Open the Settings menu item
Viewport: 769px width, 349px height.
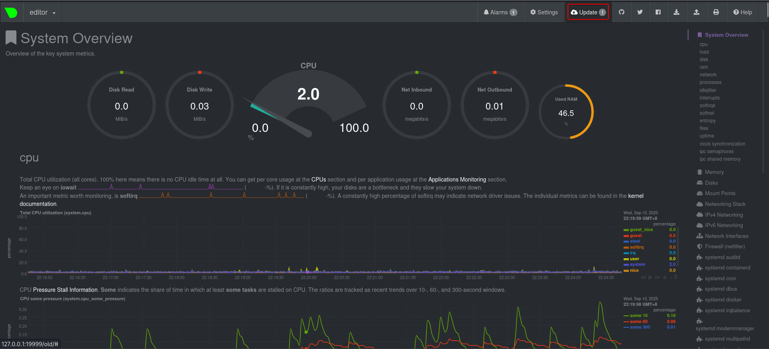click(x=544, y=12)
